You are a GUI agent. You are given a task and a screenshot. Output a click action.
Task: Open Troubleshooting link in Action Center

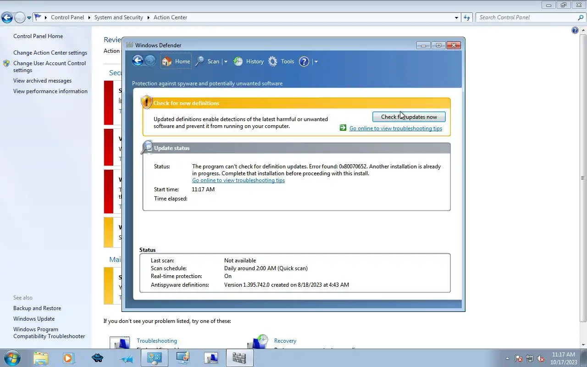pyautogui.click(x=157, y=341)
